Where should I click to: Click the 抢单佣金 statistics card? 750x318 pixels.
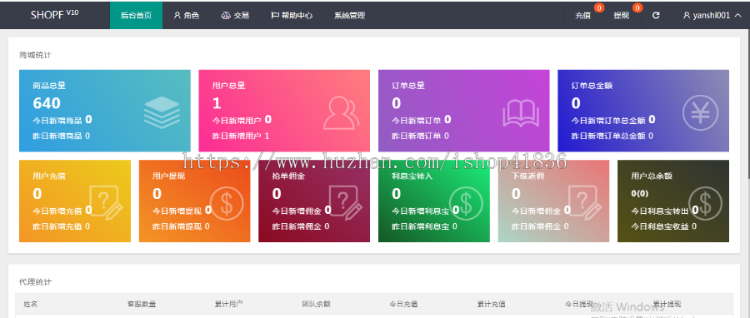(x=314, y=201)
